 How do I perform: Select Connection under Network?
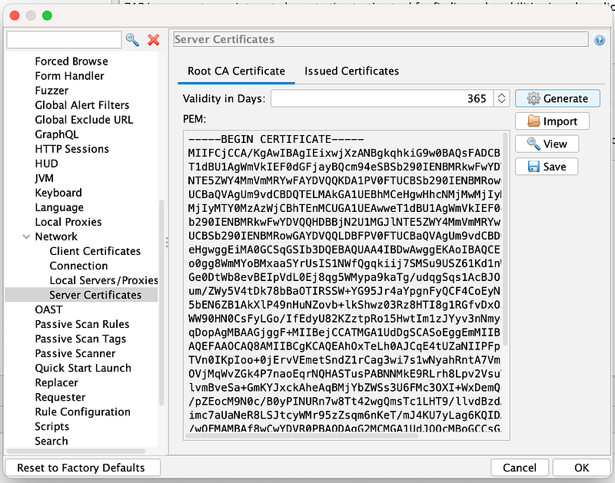pyautogui.click(x=78, y=266)
